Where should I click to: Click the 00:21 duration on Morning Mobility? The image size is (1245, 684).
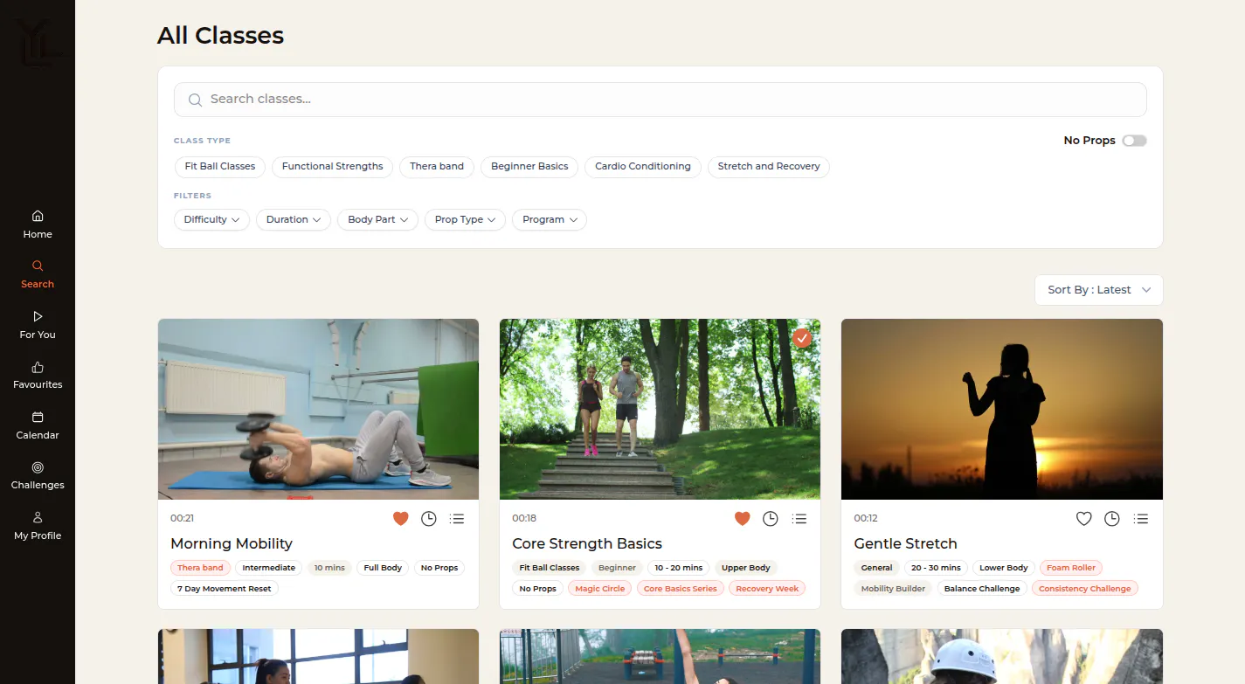[x=182, y=519]
